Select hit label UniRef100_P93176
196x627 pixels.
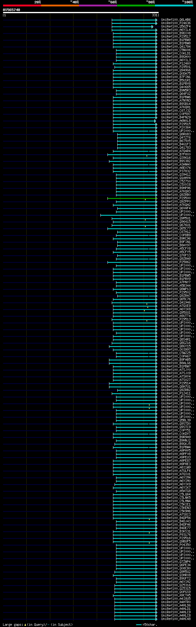(176, 535)
